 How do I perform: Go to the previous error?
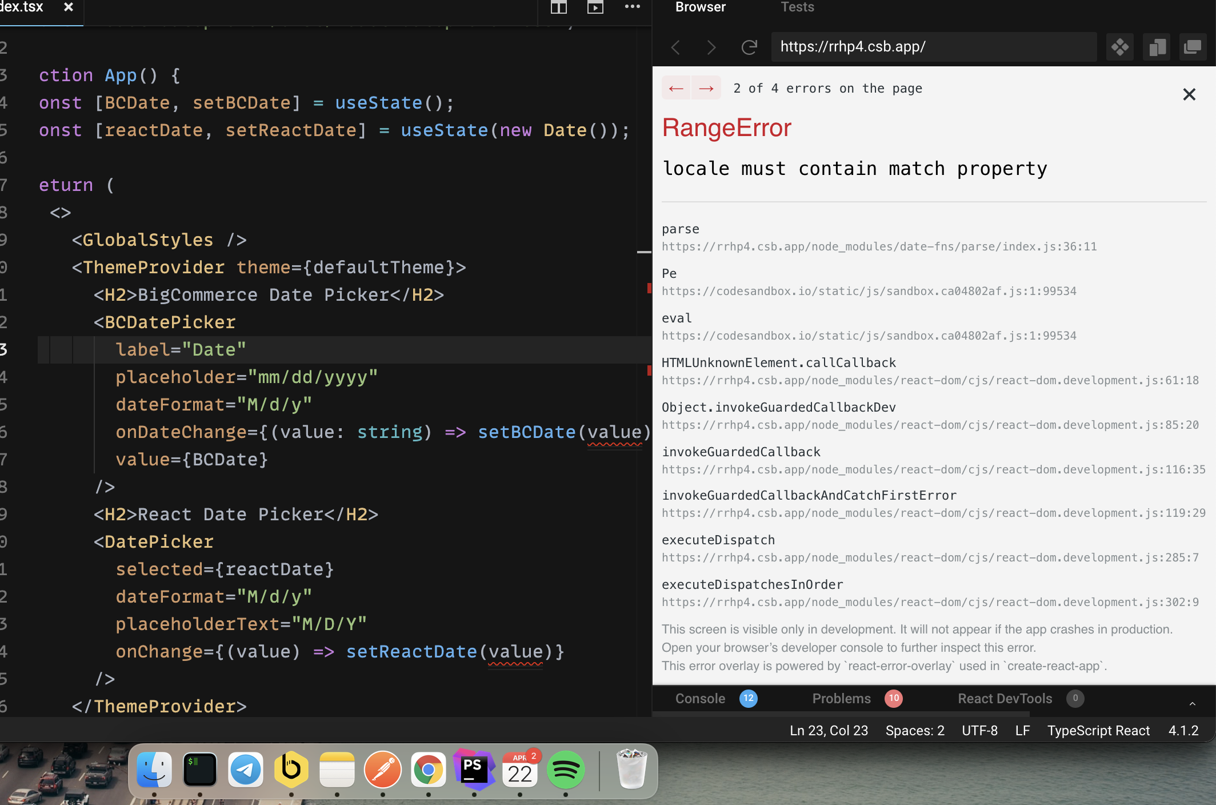tap(676, 88)
